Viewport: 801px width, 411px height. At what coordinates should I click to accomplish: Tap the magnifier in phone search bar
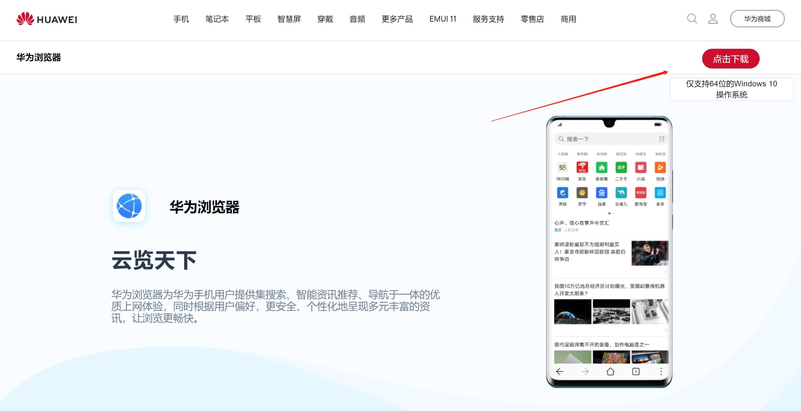click(x=561, y=139)
